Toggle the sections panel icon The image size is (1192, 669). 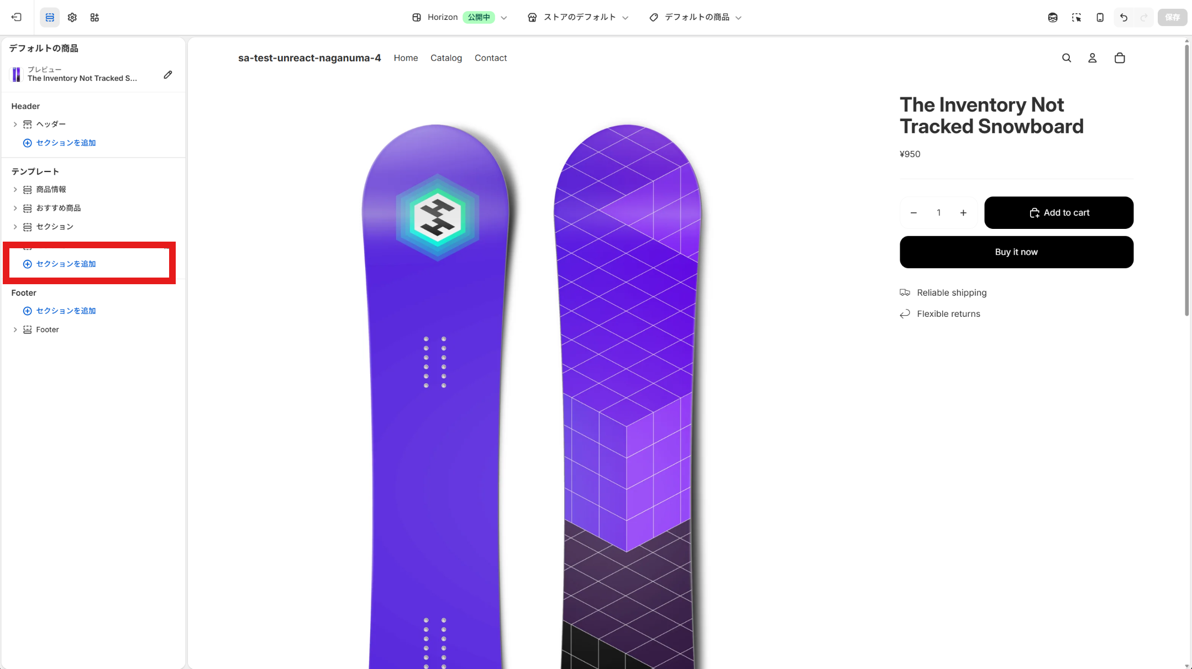point(50,17)
